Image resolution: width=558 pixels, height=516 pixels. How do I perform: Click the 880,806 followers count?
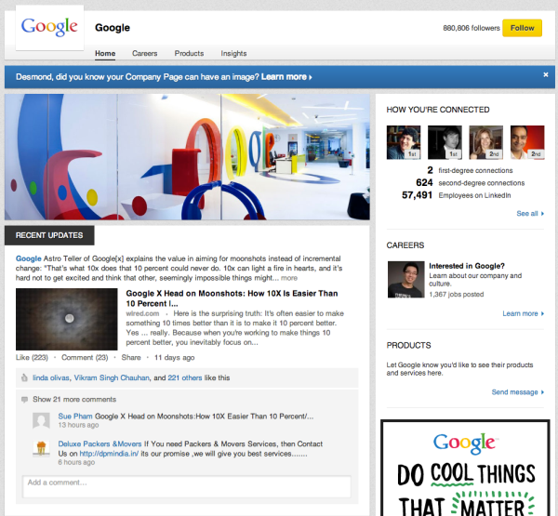click(x=472, y=28)
